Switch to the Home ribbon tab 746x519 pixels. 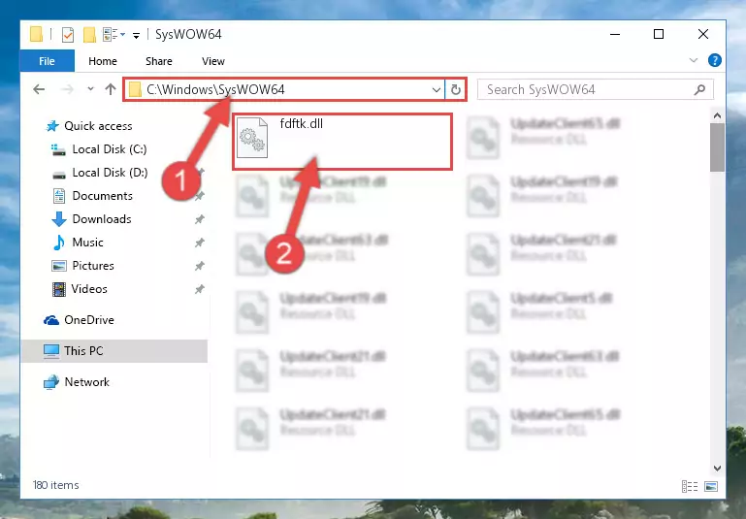(102, 61)
